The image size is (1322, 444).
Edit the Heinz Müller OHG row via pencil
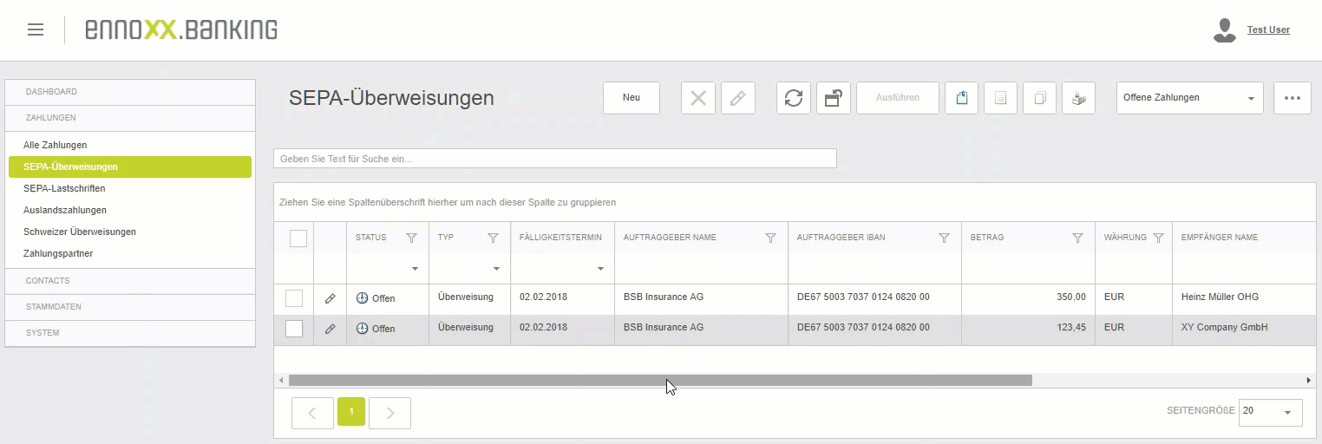point(330,298)
